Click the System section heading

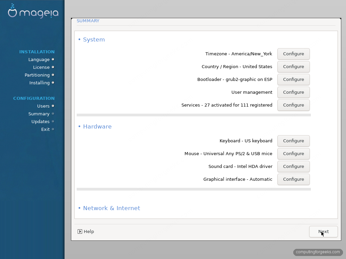[94, 40]
